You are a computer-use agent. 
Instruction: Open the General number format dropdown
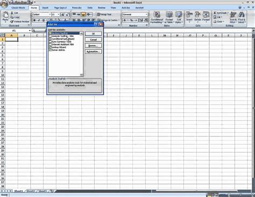point(146,14)
